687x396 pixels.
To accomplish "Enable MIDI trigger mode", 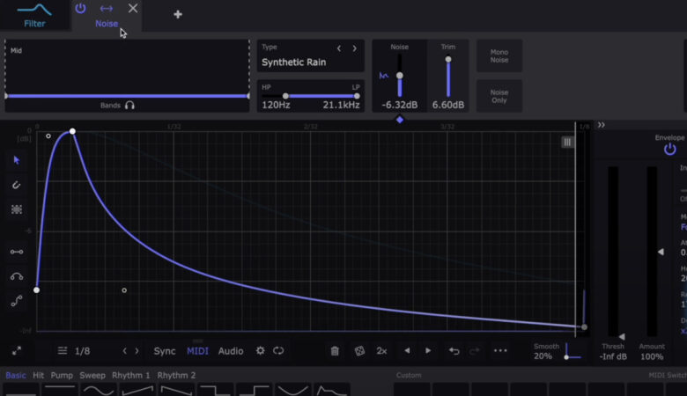I will 197,351.
